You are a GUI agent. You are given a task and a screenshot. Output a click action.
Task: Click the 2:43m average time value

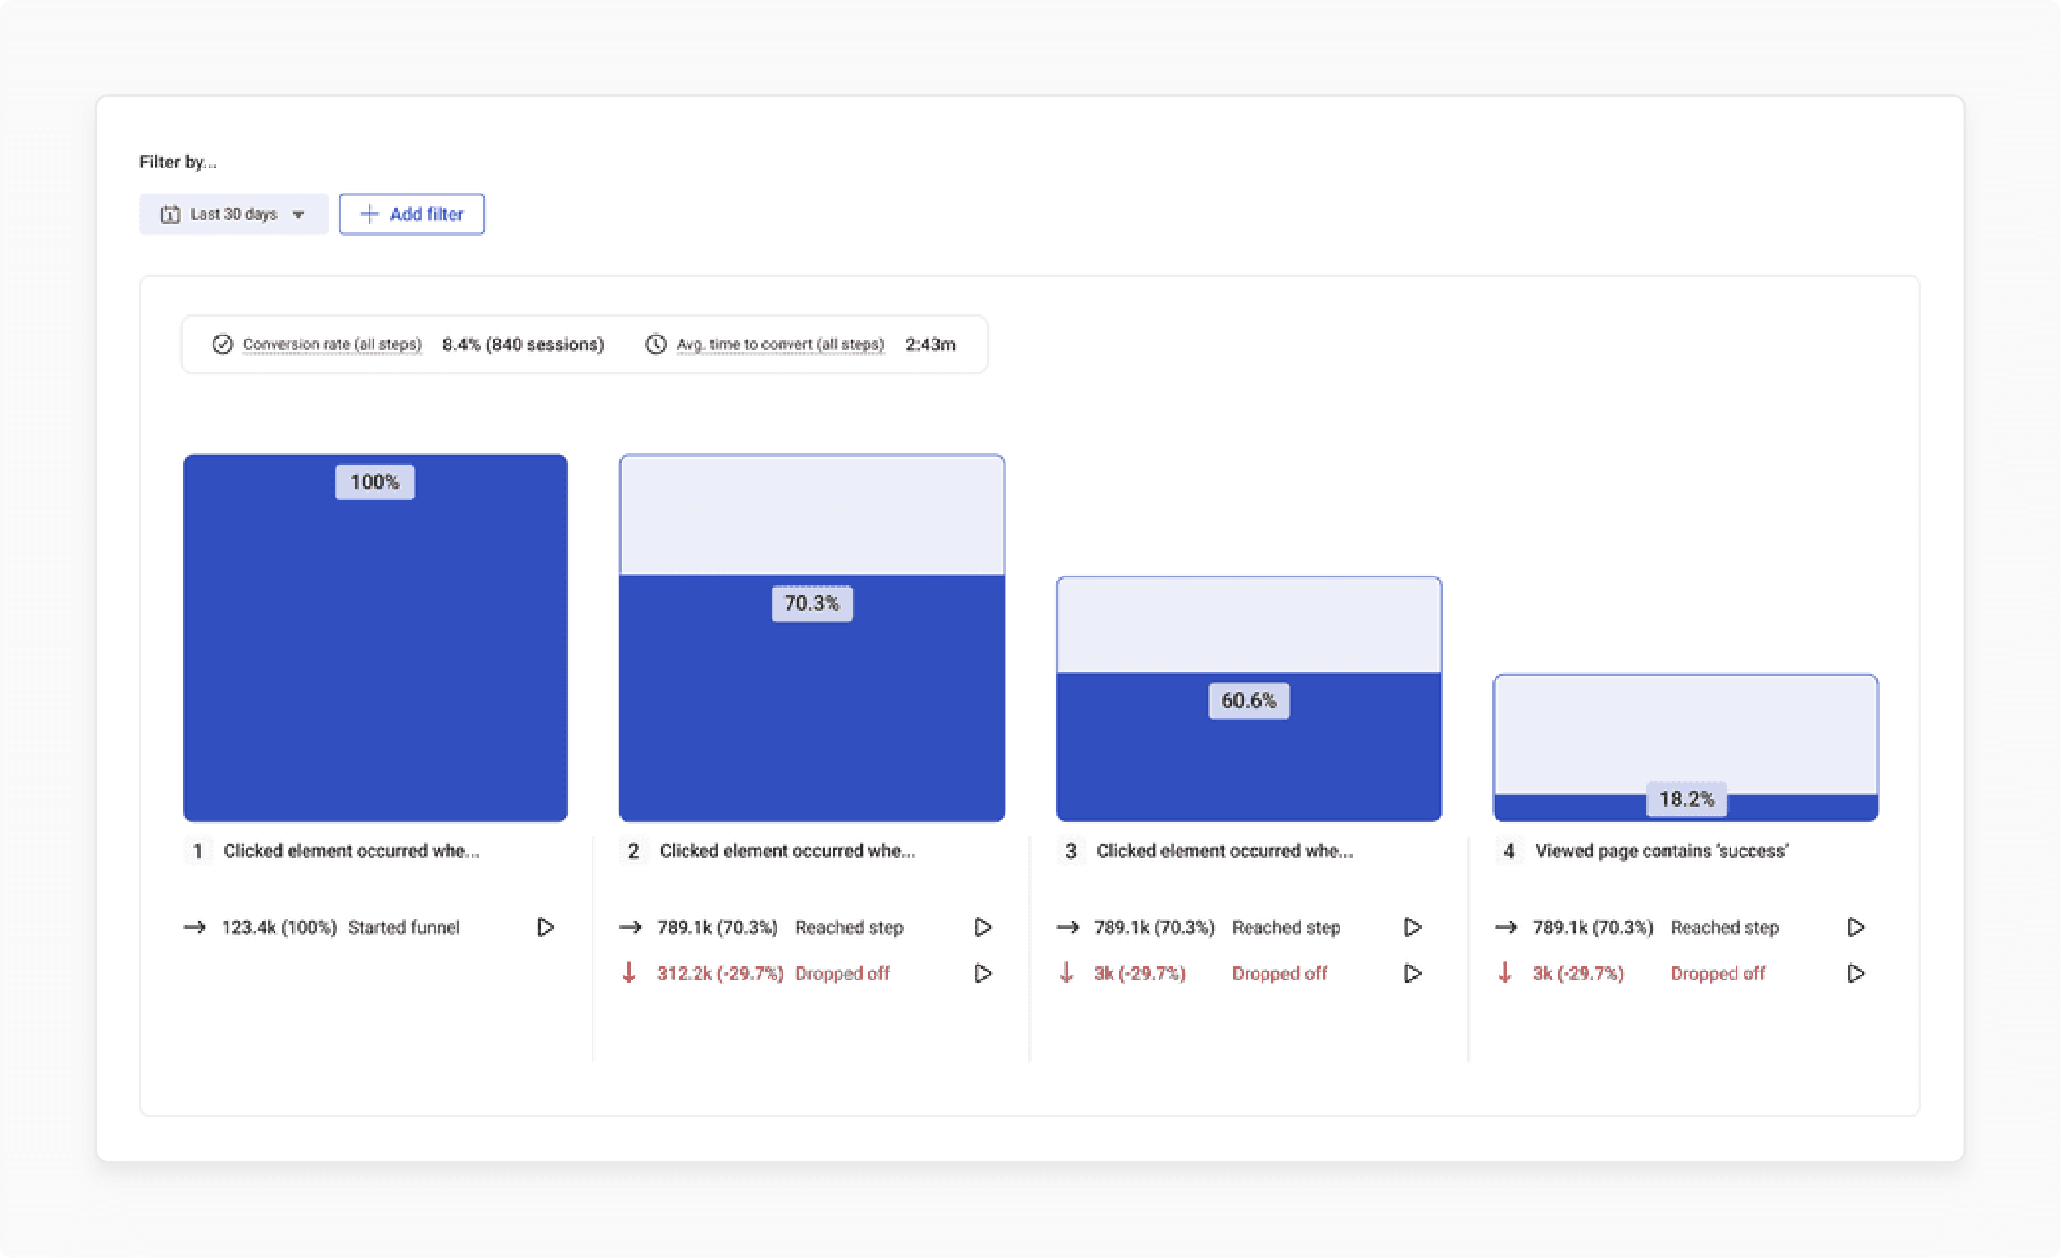(930, 344)
